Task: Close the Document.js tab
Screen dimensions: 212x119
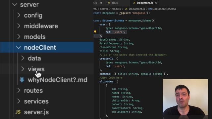Action: 156,3
